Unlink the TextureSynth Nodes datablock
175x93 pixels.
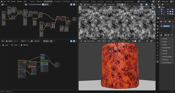point(47,5)
